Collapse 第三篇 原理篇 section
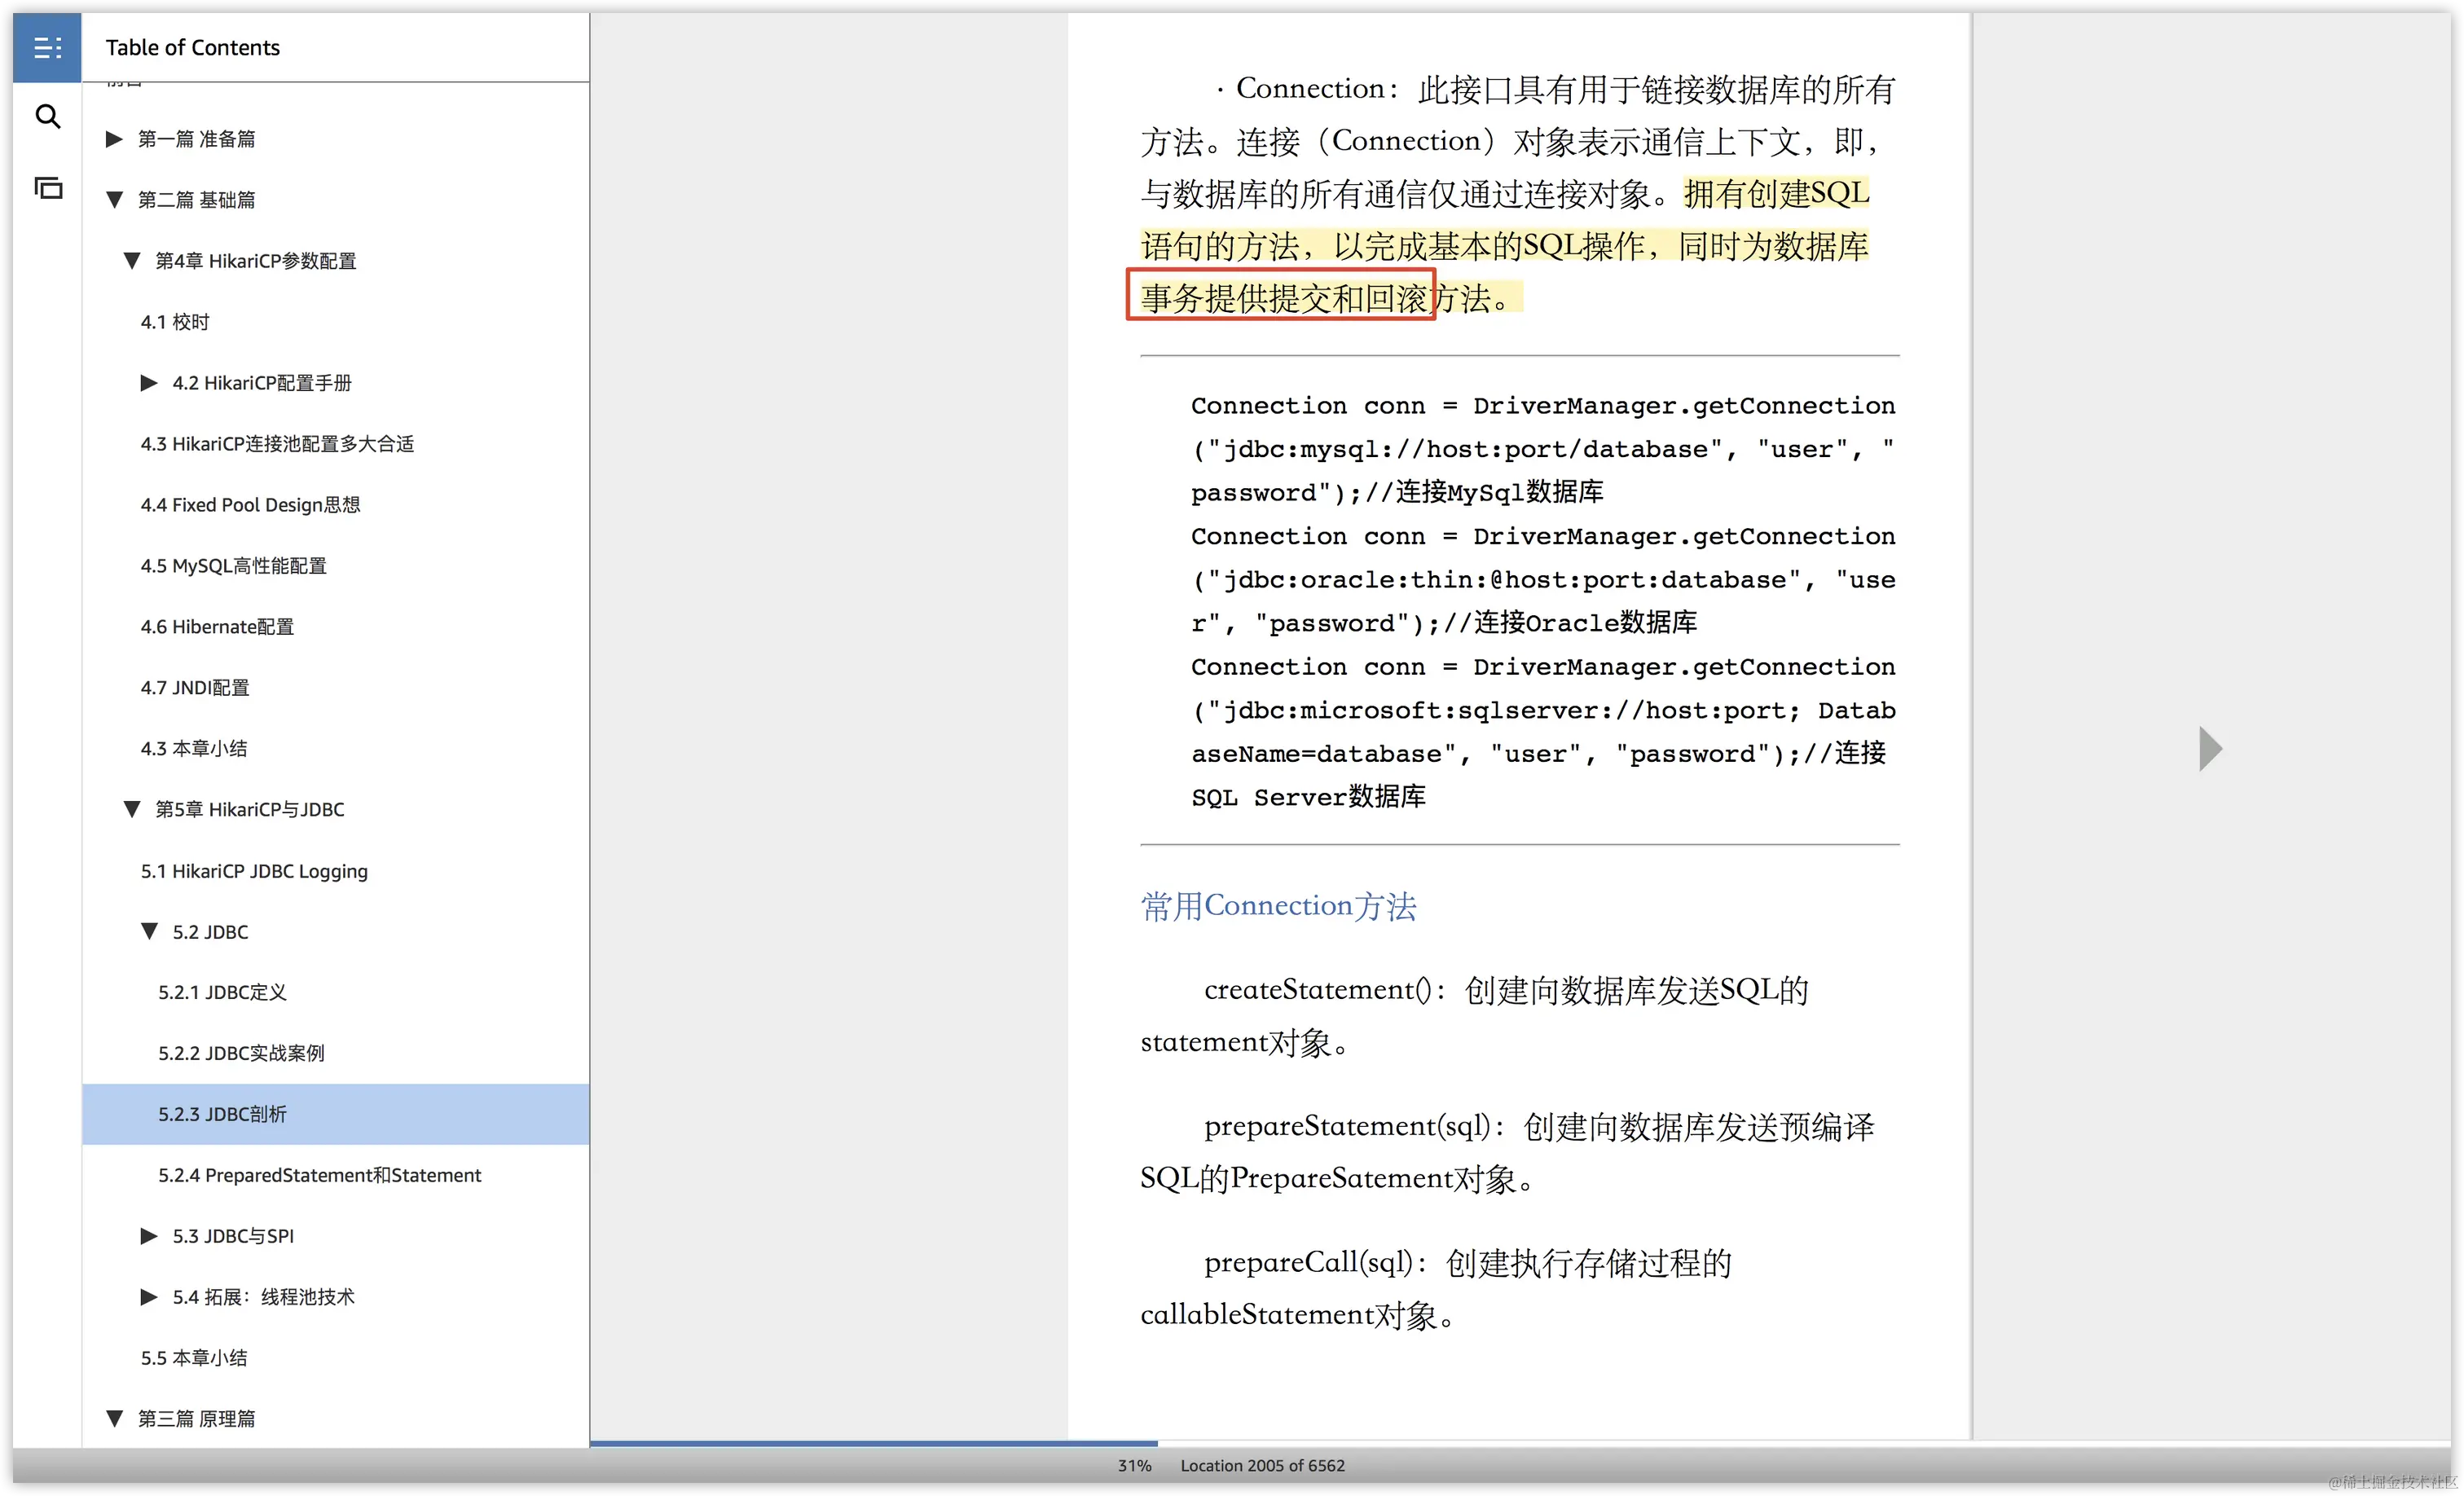2464x1496 pixels. click(x=114, y=1418)
